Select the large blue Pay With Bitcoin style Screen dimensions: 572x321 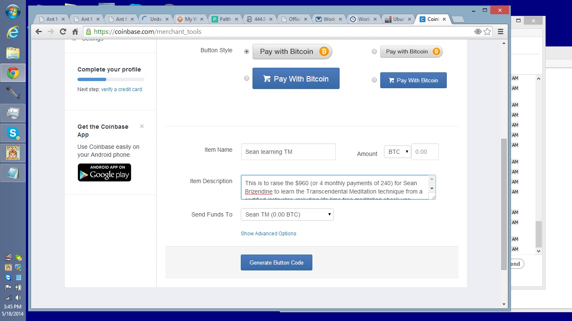coord(247,78)
